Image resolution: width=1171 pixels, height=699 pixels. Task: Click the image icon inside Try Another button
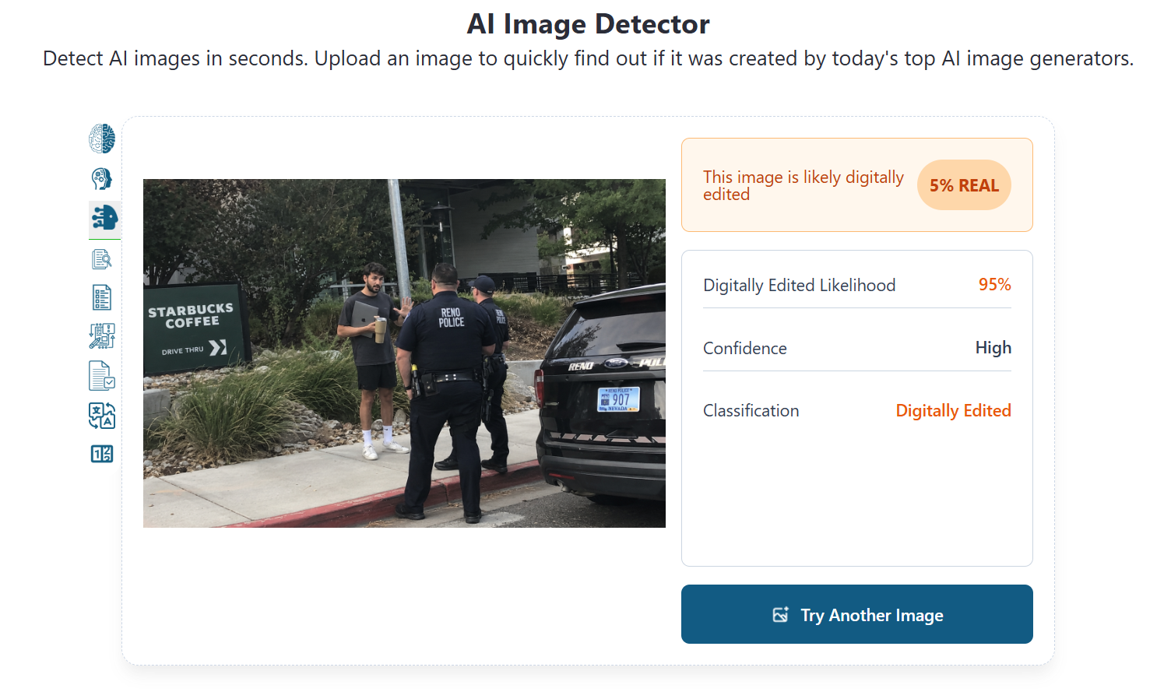pyautogui.click(x=780, y=615)
